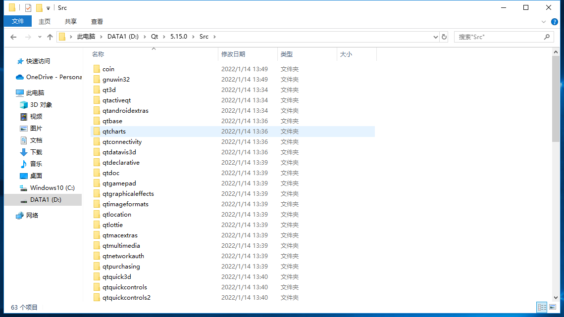Click the file list scrollbar down arrow
This screenshot has height=317, width=564.
[x=556, y=297]
